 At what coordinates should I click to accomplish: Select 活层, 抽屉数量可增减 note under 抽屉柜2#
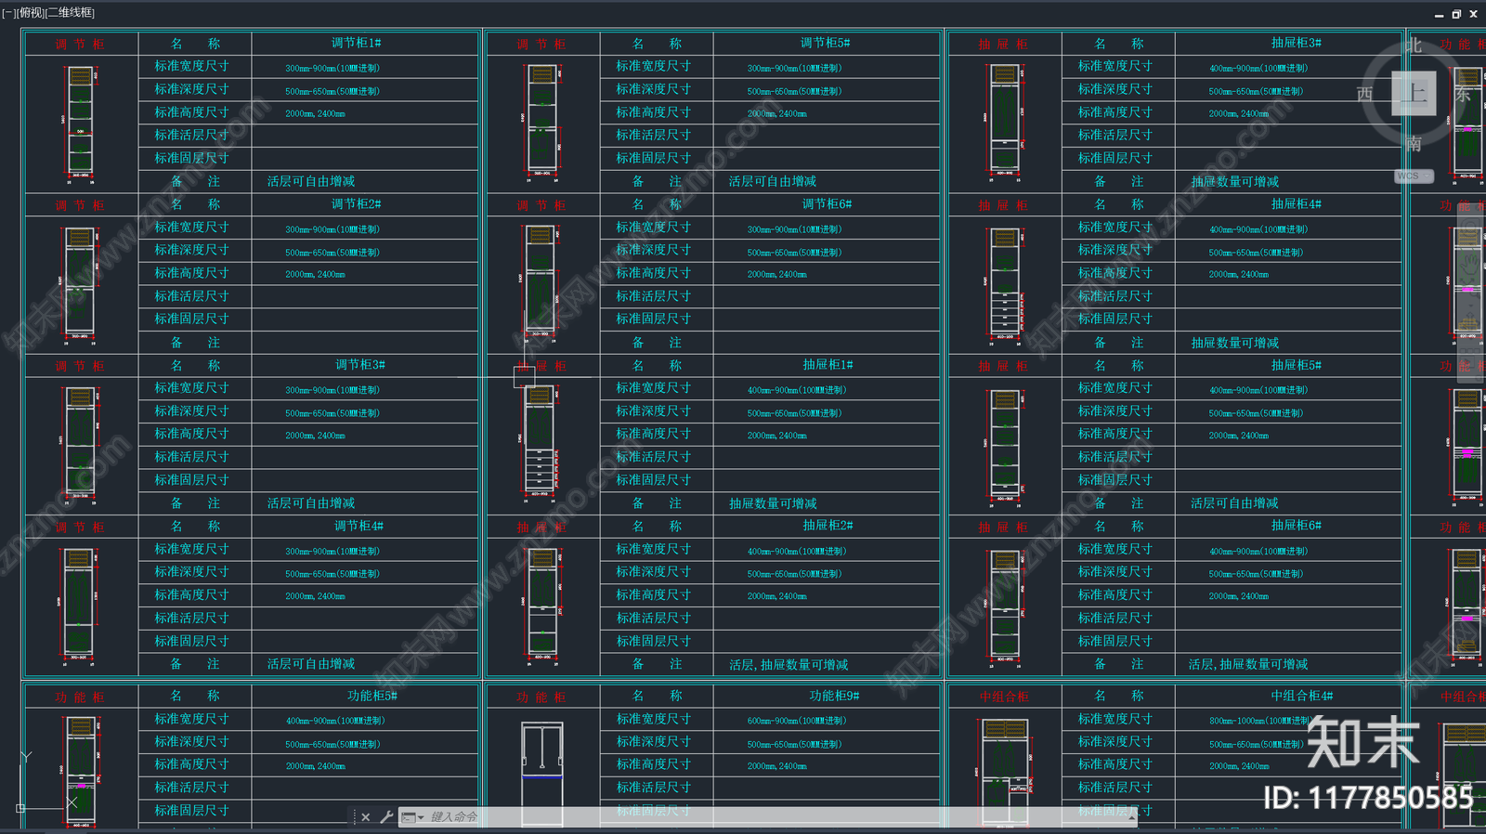789,665
